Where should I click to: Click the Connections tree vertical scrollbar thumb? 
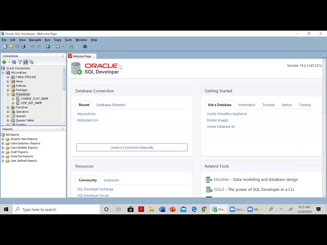(x=64, y=79)
